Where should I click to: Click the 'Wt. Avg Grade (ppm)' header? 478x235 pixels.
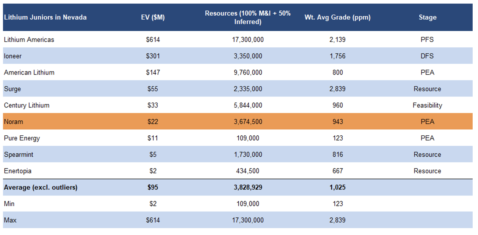[338, 17]
